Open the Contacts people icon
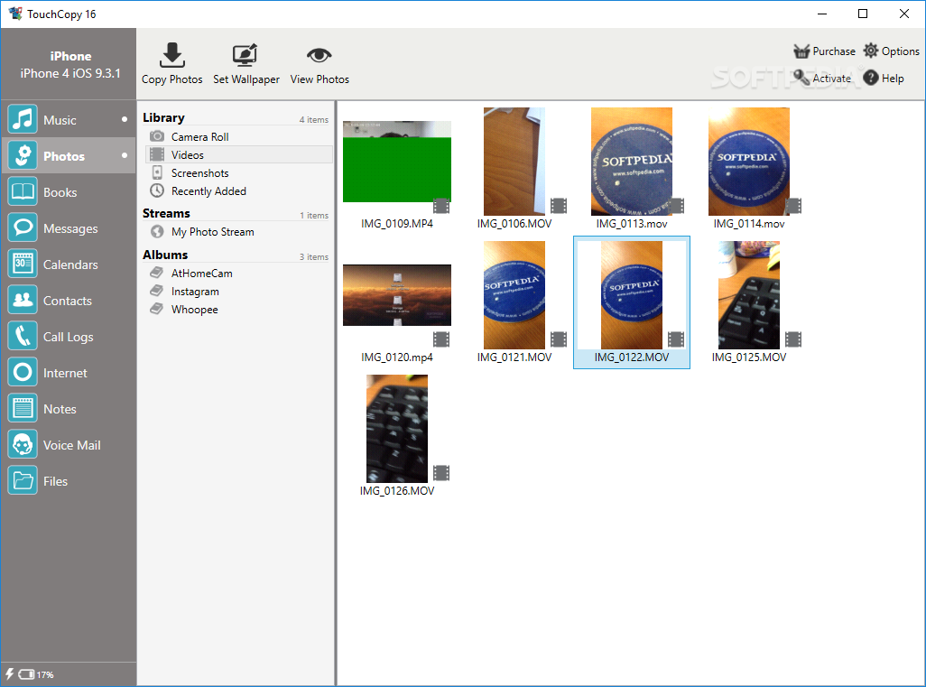The height and width of the screenshot is (687, 926). [23, 300]
